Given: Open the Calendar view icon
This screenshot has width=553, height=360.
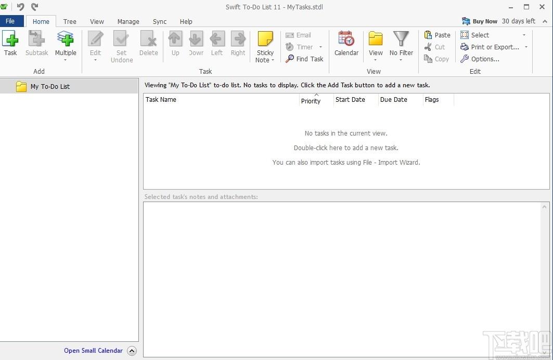Looking at the screenshot, I should [346, 38].
